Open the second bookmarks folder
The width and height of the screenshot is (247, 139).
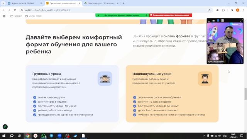[33, 16]
